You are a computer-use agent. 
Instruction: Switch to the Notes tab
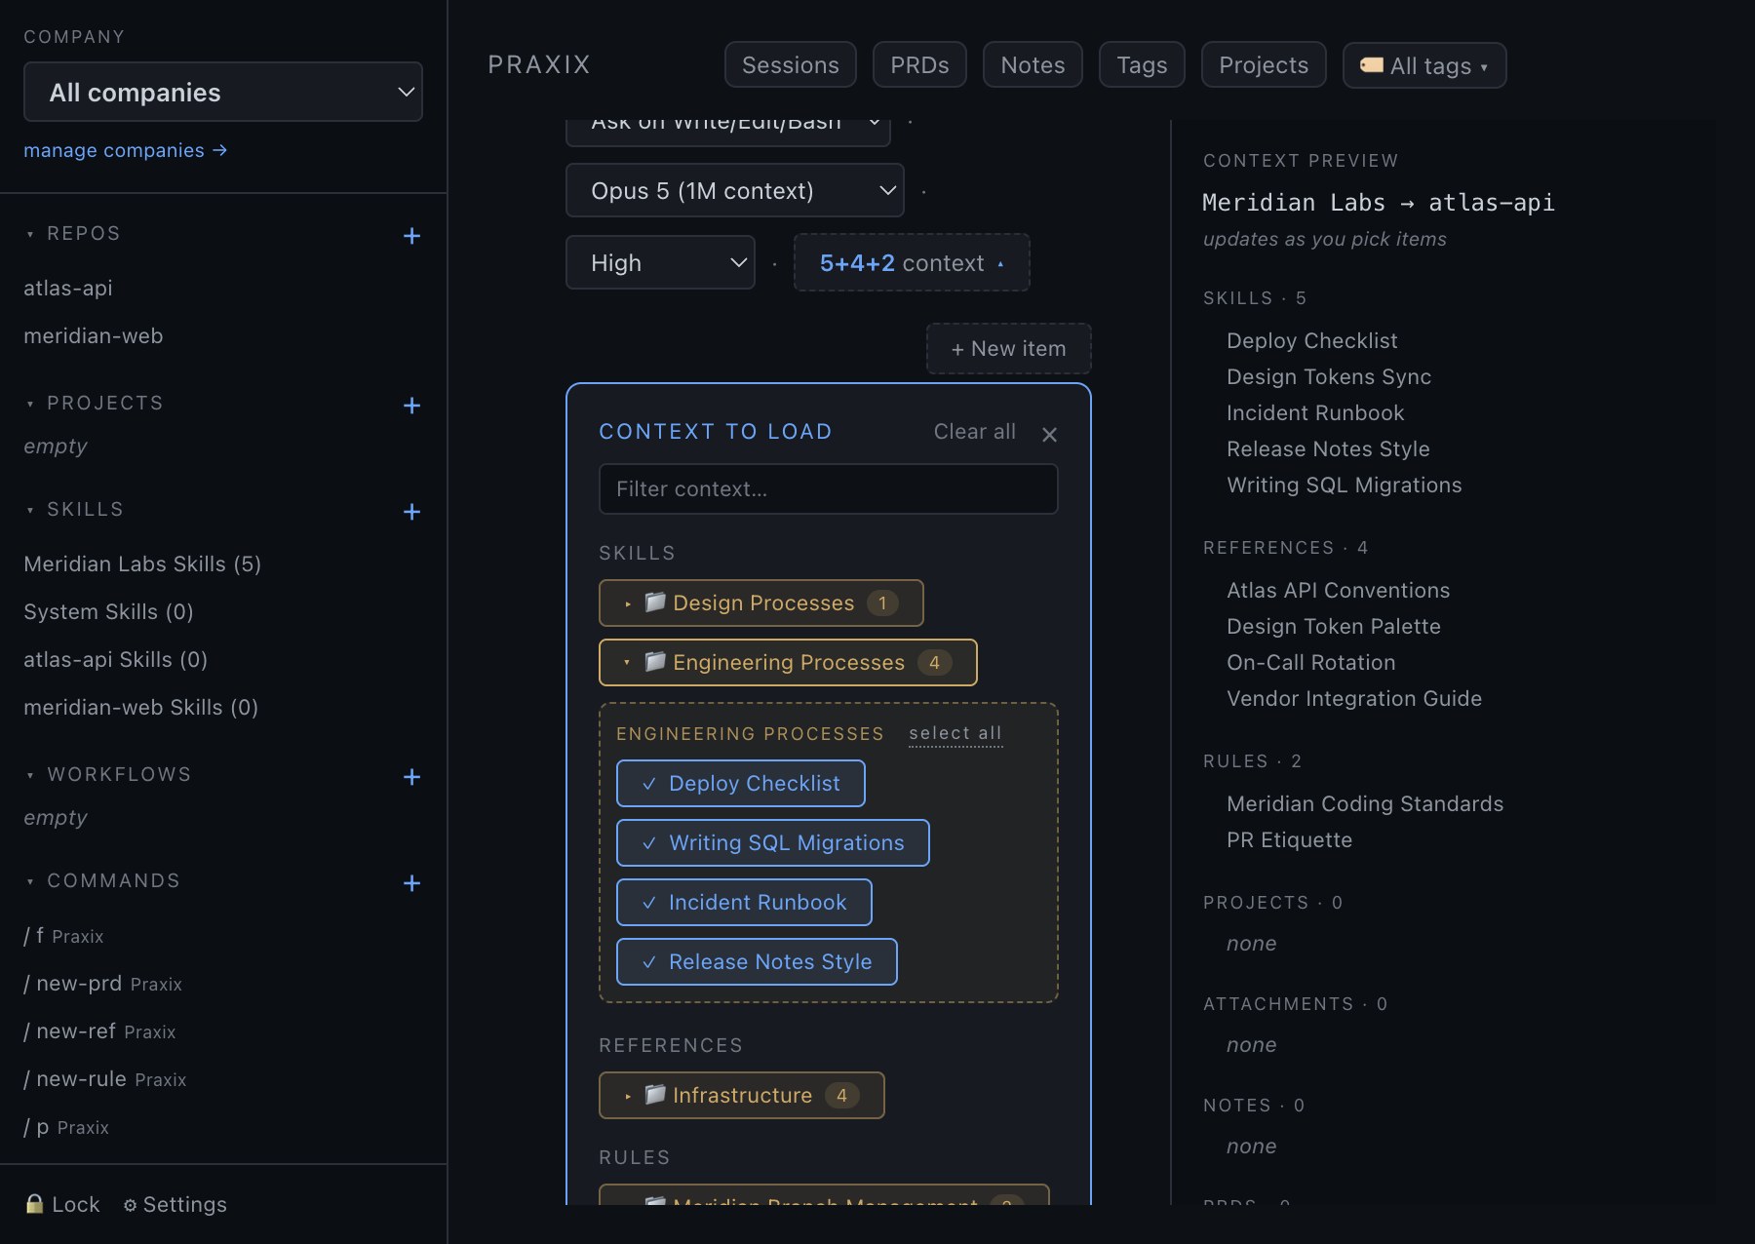click(1033, 65)
